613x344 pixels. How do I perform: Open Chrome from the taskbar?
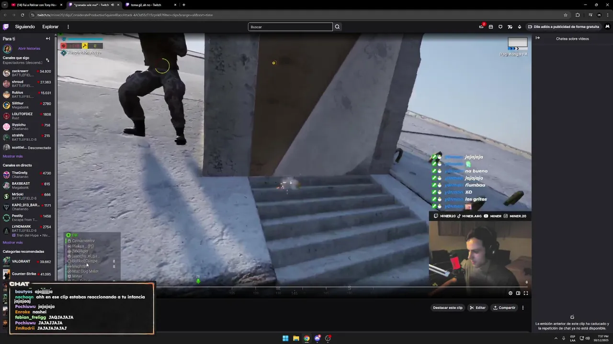(x=306, y=338)
